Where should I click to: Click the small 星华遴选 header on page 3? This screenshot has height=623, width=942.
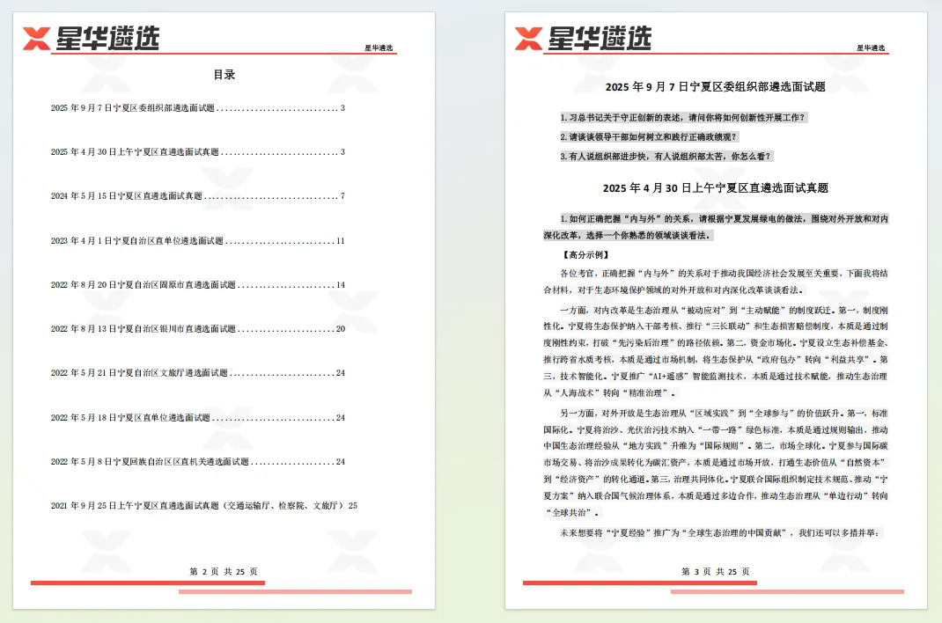coord(871,48)
